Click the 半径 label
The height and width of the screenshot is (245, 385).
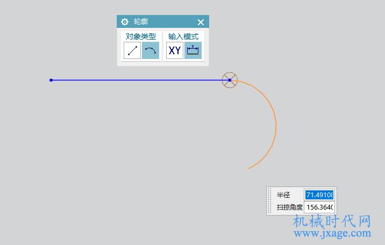pyautogui.click(x=283, y=195)
